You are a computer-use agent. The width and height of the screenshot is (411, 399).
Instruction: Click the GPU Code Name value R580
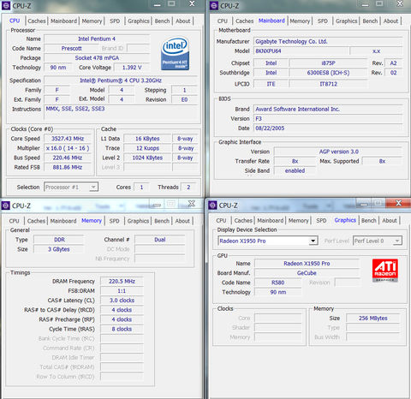click(x=278, y=283)
